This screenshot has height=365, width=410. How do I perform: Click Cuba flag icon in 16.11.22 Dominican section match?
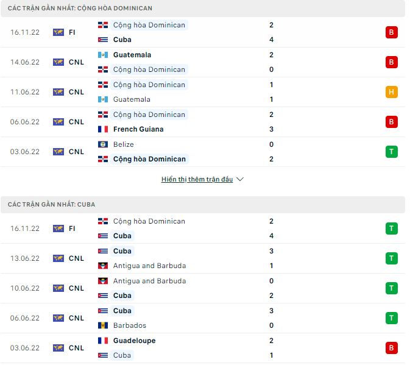click(103, 40)
